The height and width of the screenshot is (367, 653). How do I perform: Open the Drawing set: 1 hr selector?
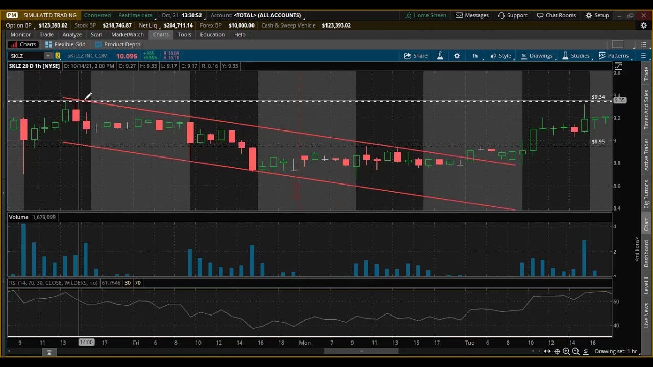click(616, 351)
